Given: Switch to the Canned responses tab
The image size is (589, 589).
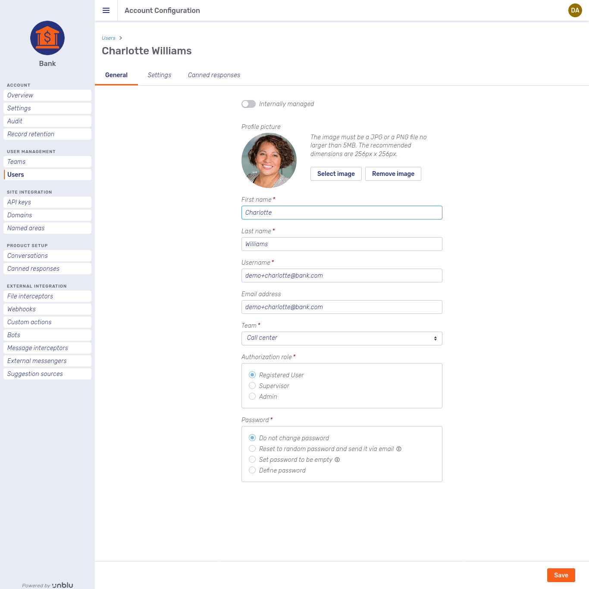Looking at the screenshot, I should (214, 75).
